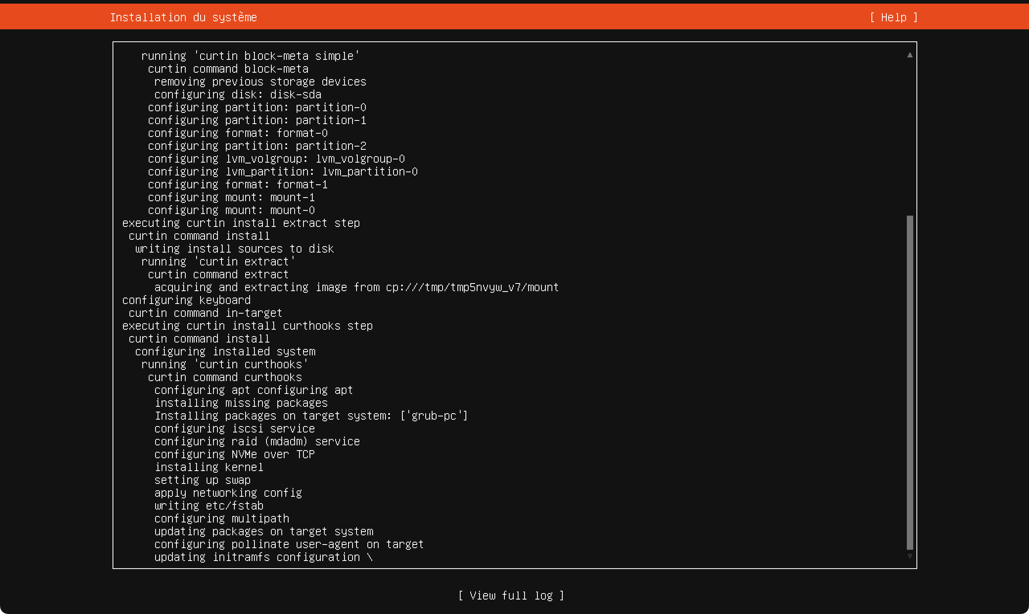Viewport: 1029px width, 614px height.
Task: Open the Help menu in header
Action: pos(893,17)
